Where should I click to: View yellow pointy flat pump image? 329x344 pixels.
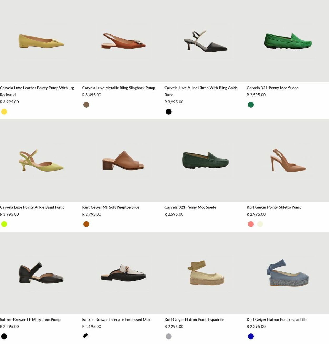[41, 41]
